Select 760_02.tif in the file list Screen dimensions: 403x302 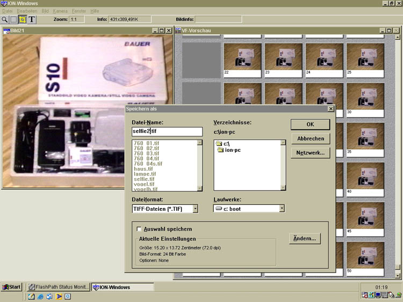(x=146, y=148)
